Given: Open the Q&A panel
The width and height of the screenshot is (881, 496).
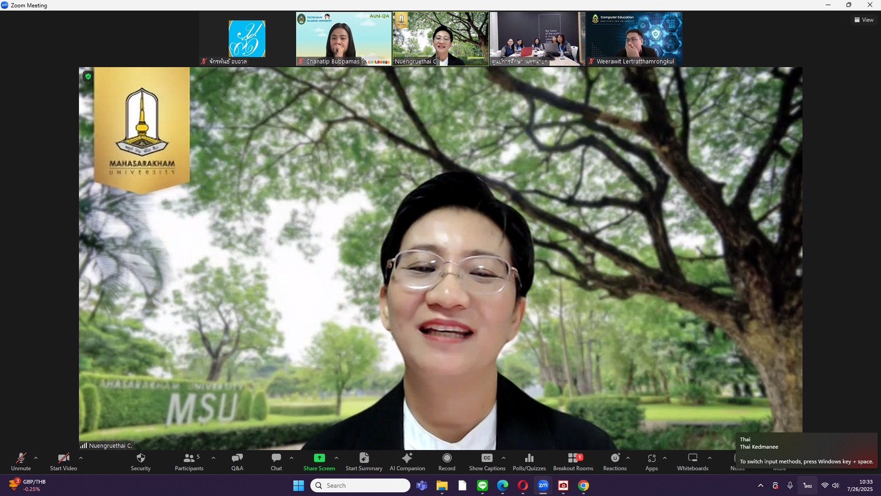Looking at the screenshot, I should (237, 461).
